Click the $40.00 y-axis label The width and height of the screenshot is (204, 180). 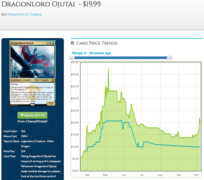pyautogui.click(x=75, y=74)
